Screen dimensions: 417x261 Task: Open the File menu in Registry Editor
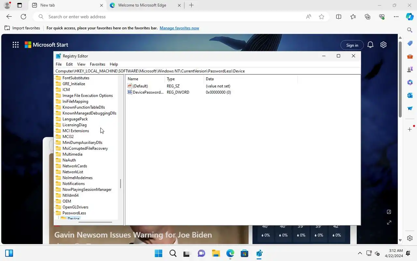[59, 64]
